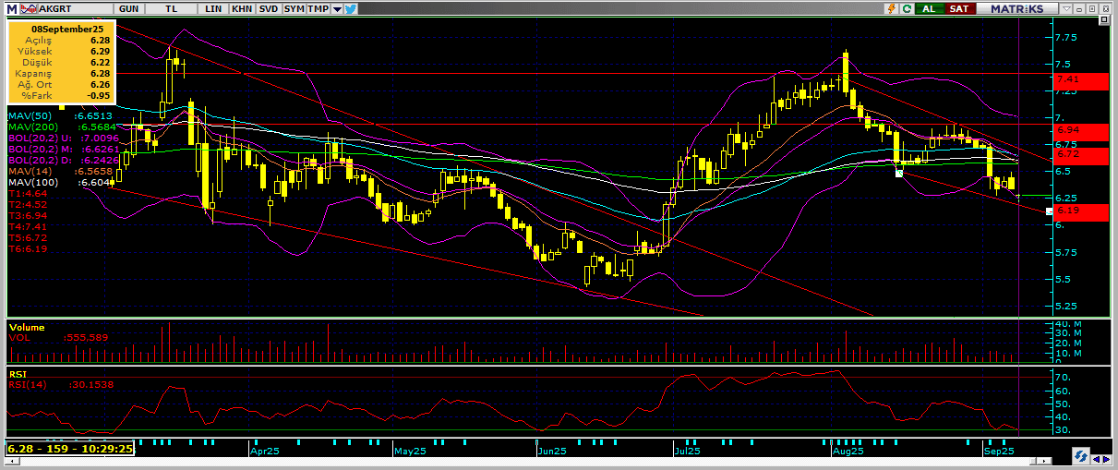Screen dimensions: 1118x470
Task: Click the Twitter bird icon
Action: [352, 8]
